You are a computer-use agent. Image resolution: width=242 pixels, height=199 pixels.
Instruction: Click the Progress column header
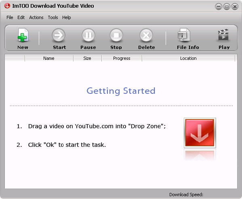point(122,58)
